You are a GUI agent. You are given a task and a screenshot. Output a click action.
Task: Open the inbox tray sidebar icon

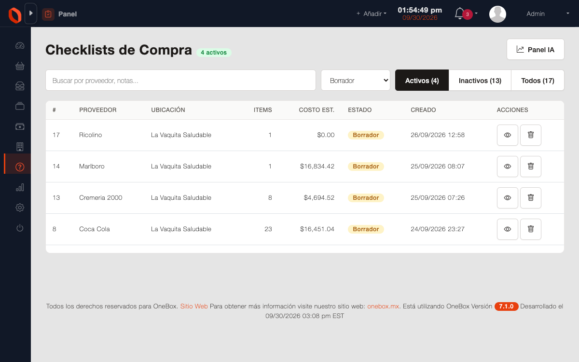tap(20, 86)
